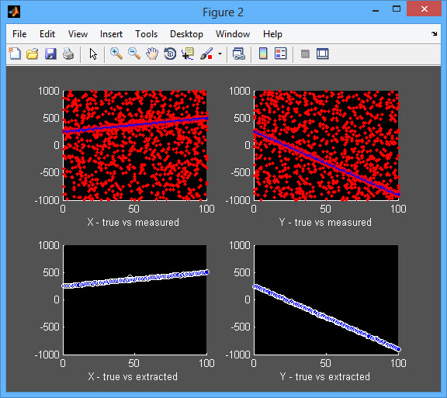Activate the Zoom Out magnifier tool
This screenshot has height=398, width=447.
coord(134,54)
